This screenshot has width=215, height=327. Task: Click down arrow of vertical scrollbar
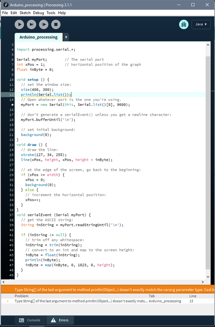208,277
